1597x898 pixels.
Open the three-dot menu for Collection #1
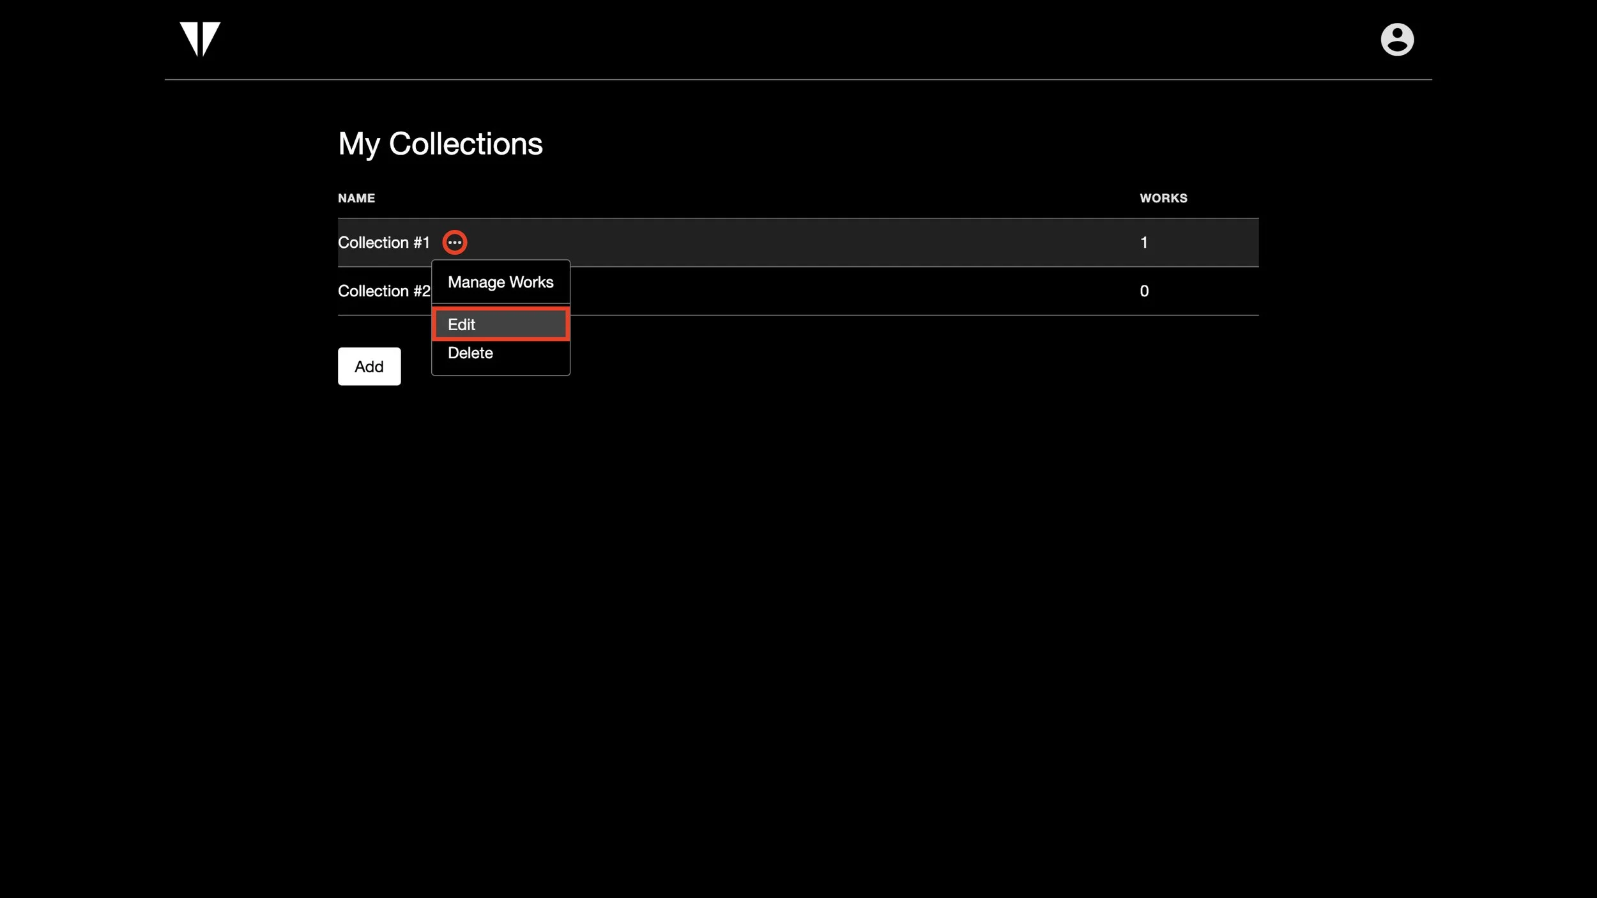pyautogui.click(x=454, y=242)
